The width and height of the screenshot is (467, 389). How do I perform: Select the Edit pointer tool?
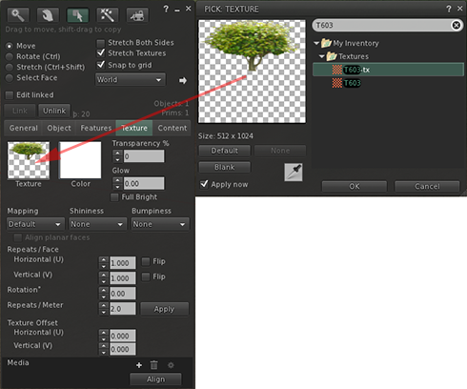point(77,15)
